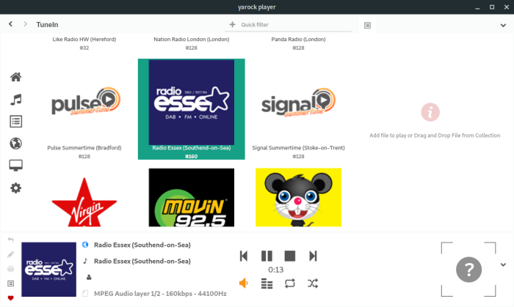The width and height of the screenshot is (514, 307).
Task: Click the red heart favorite icon
Action: (10, 298)
